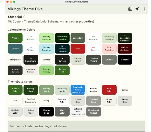Choose the Tertiary color swatch
The width and height of the screenshot is (151, 132).
(15, 49)
